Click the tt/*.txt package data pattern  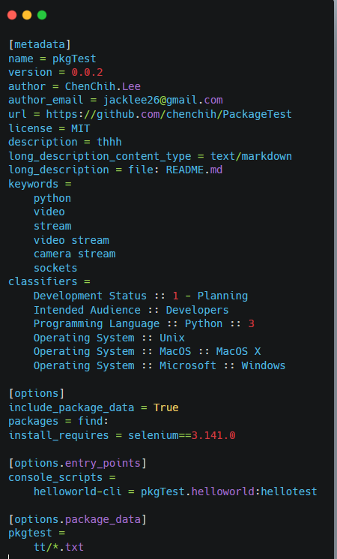(58, 547)
